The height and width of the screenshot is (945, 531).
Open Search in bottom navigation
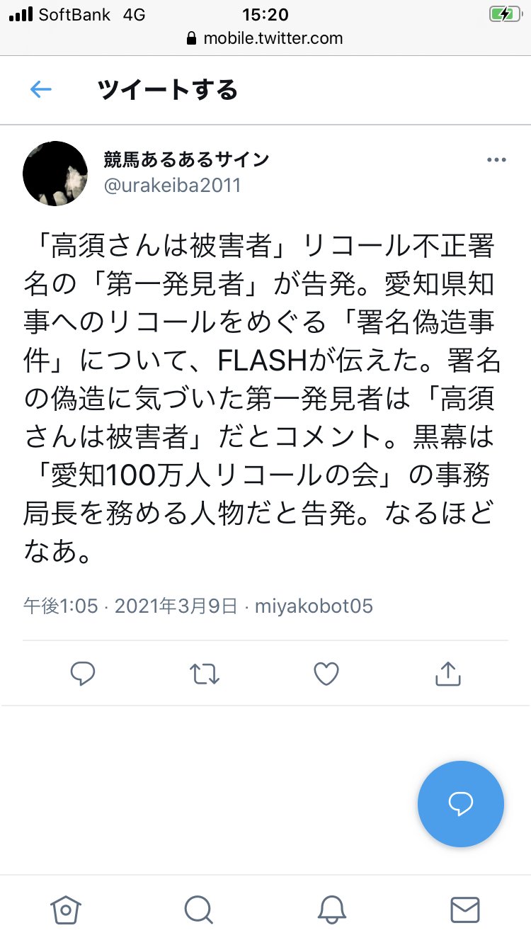(x=198, y=910)
